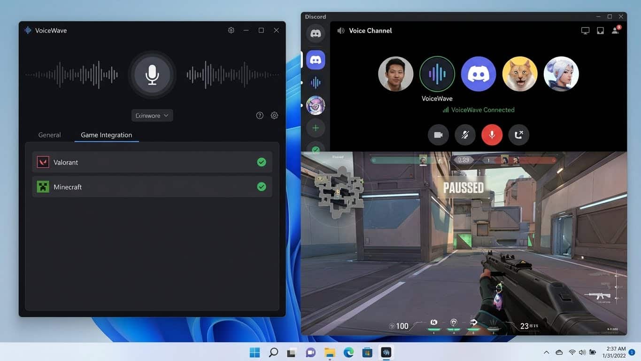Viewport: 641px width, 361px height.
Task: Open File Explorer from the taskbar
Action: (x=330, y=352)
